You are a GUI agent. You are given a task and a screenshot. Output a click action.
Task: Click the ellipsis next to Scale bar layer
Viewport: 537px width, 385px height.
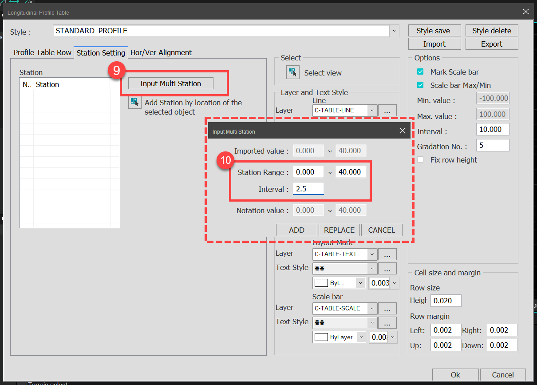387,308
